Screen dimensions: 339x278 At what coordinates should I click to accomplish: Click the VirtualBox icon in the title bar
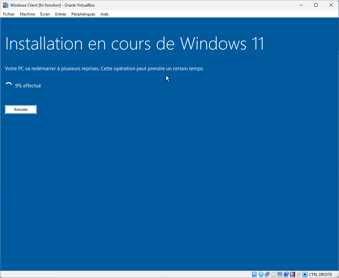click(6, 5)
